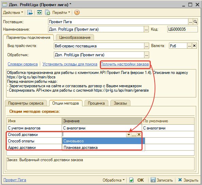Clear Способ доставки value with X icon
The width and height of the screenshot is (202, 185).
pyautogui.click(x=139, y=135)
